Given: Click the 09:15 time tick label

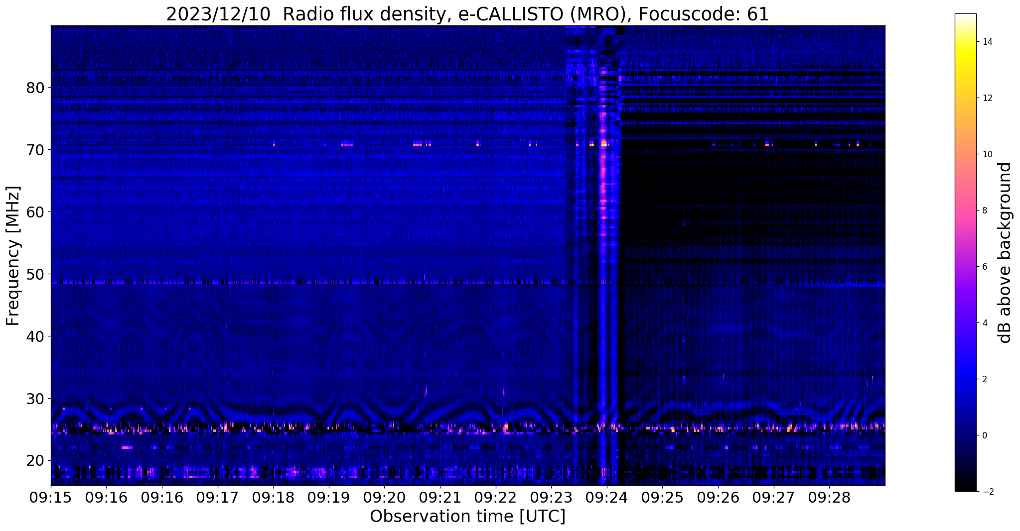Looking at the screenshot, I should click(51, 497).
